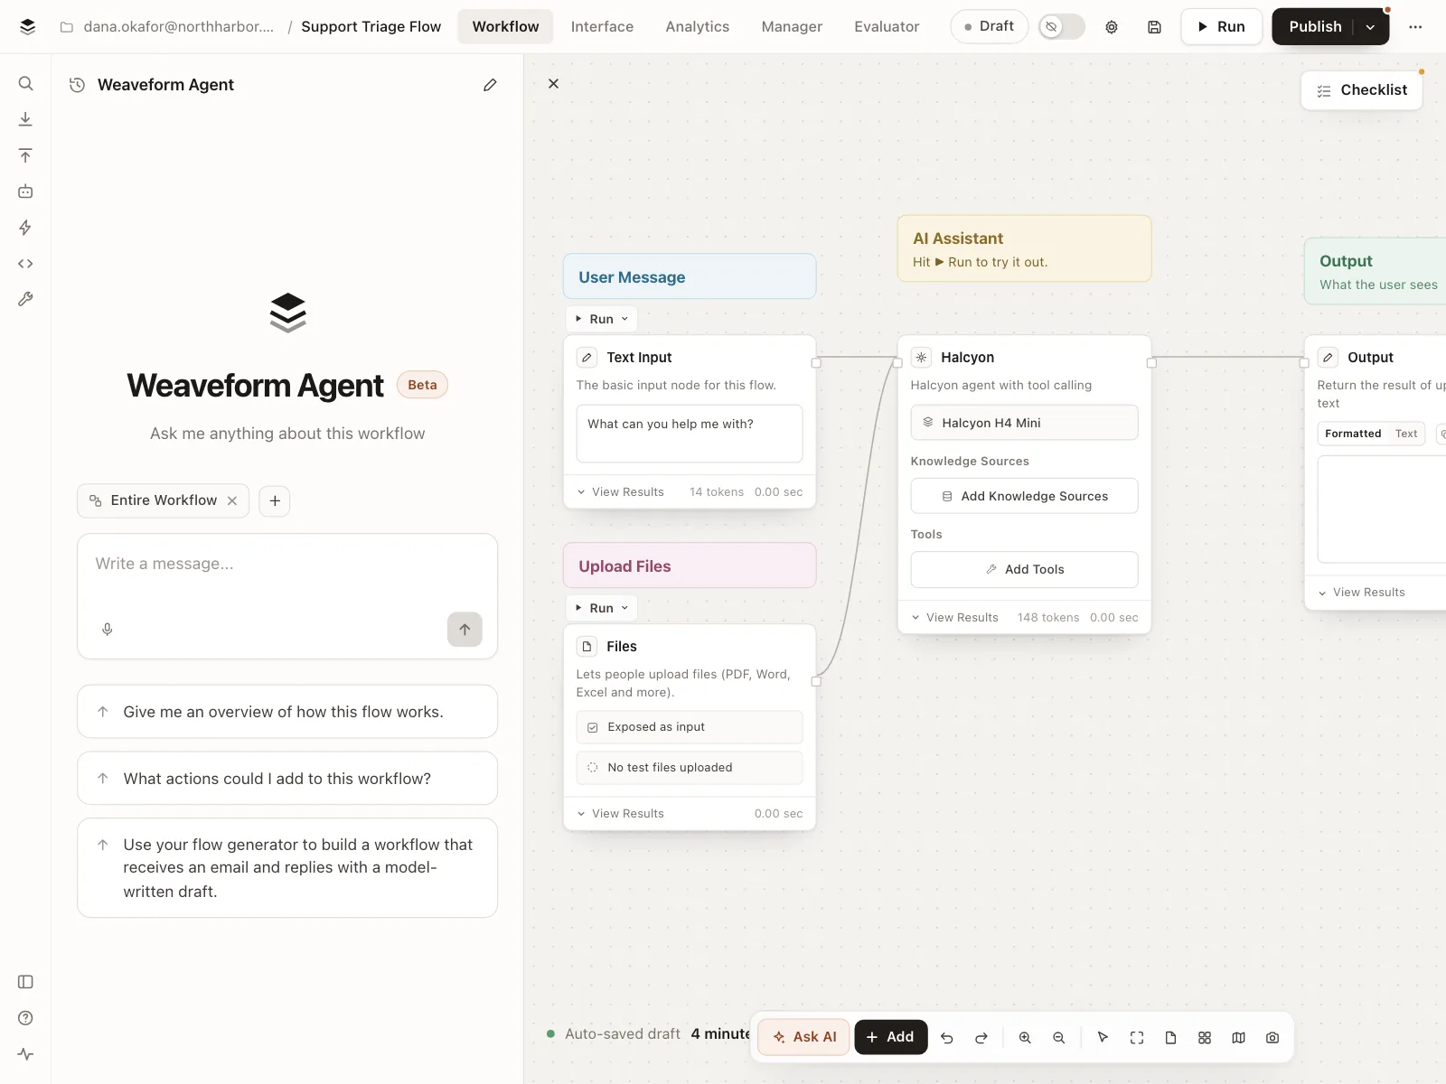Click the wrench tools icon in sidebar
The height and width of the screenshot is (1084, 1446).
[x=25, y=299]
